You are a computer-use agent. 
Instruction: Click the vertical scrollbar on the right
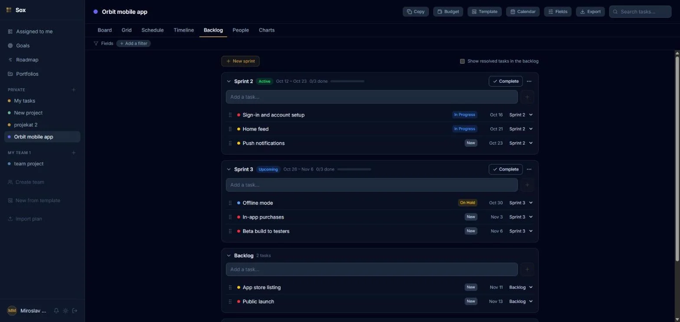point(677,158)
